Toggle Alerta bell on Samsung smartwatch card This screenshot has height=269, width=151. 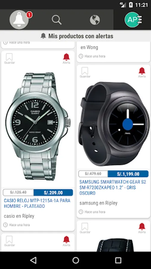(142, 72)
